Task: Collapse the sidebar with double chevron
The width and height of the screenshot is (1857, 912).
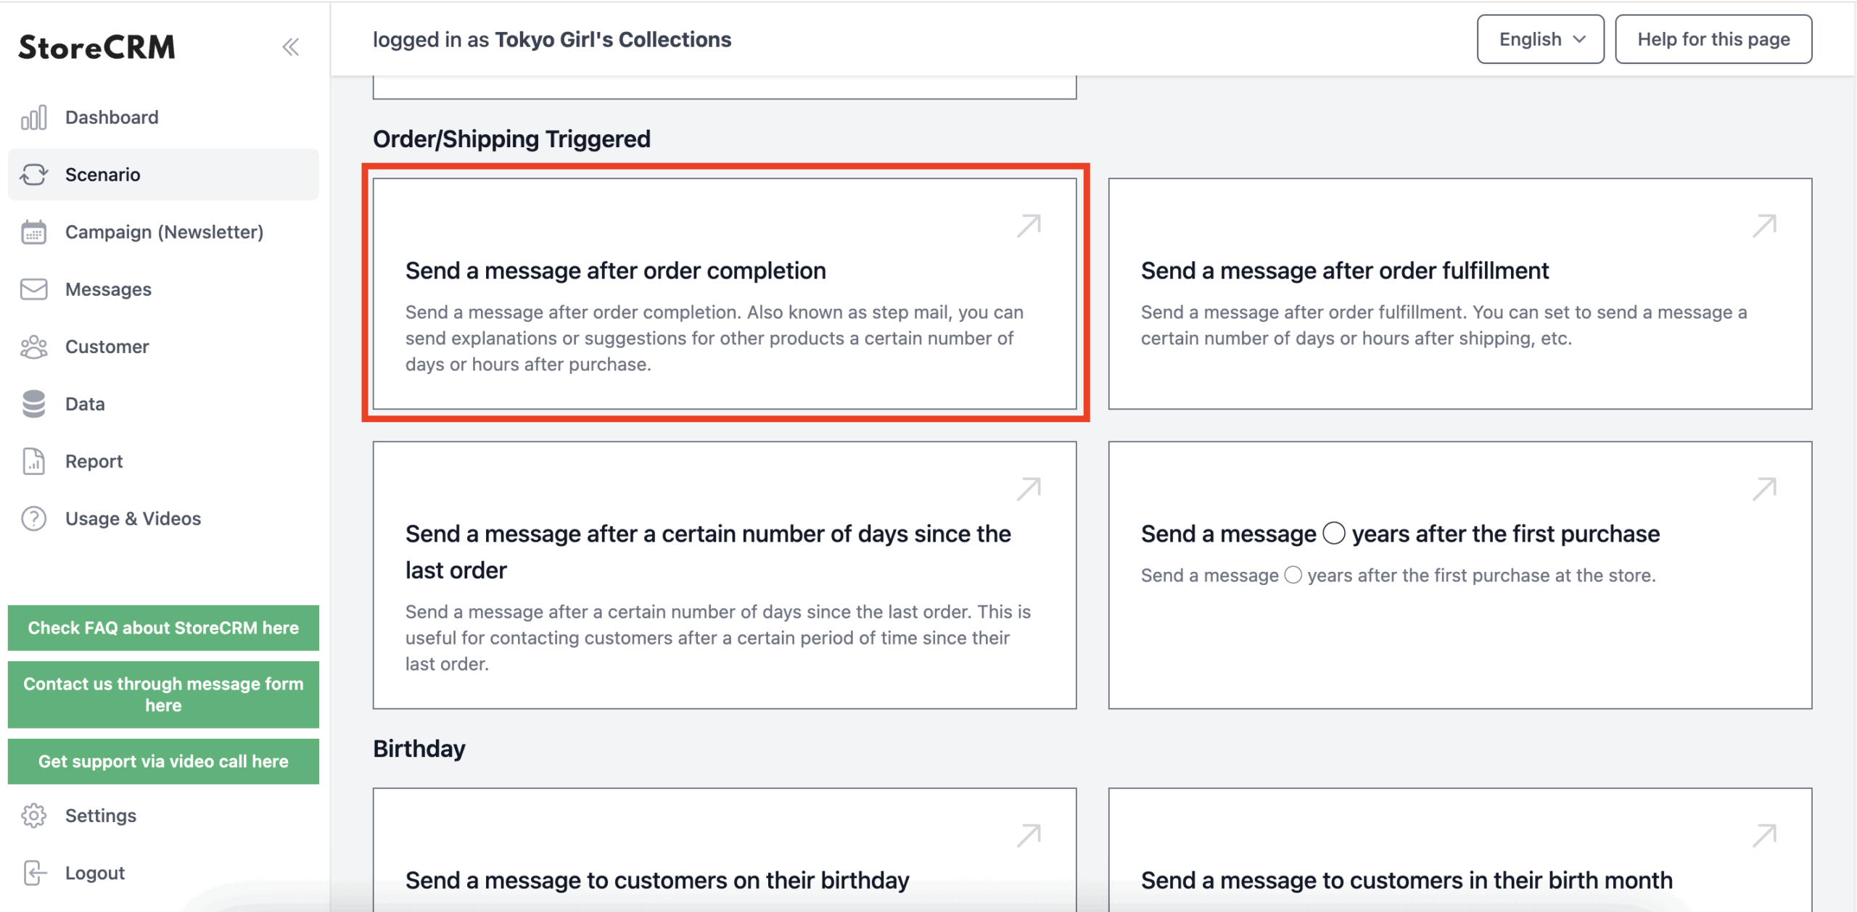Action: click(x=291, y=47)
